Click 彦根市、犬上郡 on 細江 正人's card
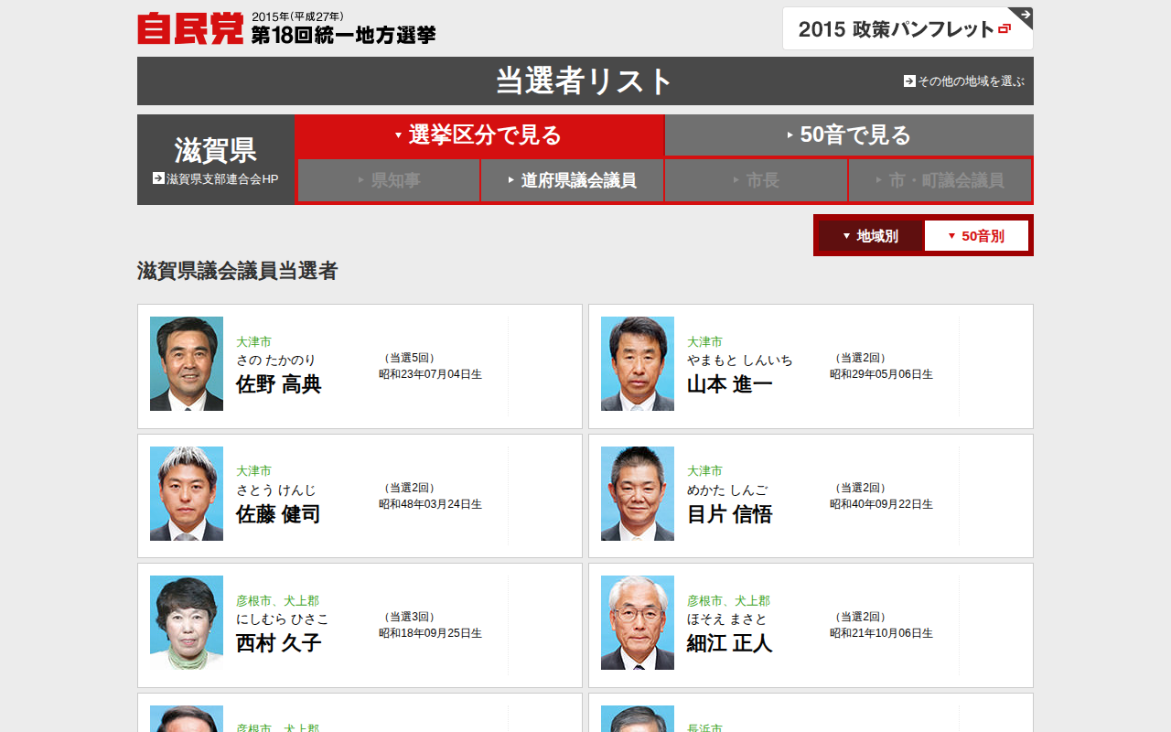Image resolution: width=1171 pixels, height=732 pixels. point(729,601)
